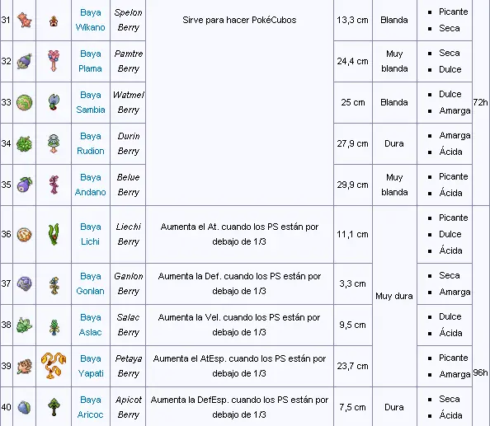Click the Pamtre berry icon in row 32

[24, 61]
